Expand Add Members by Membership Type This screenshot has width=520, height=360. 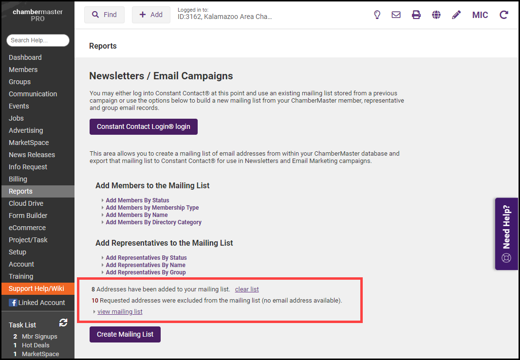coord(152,208)
